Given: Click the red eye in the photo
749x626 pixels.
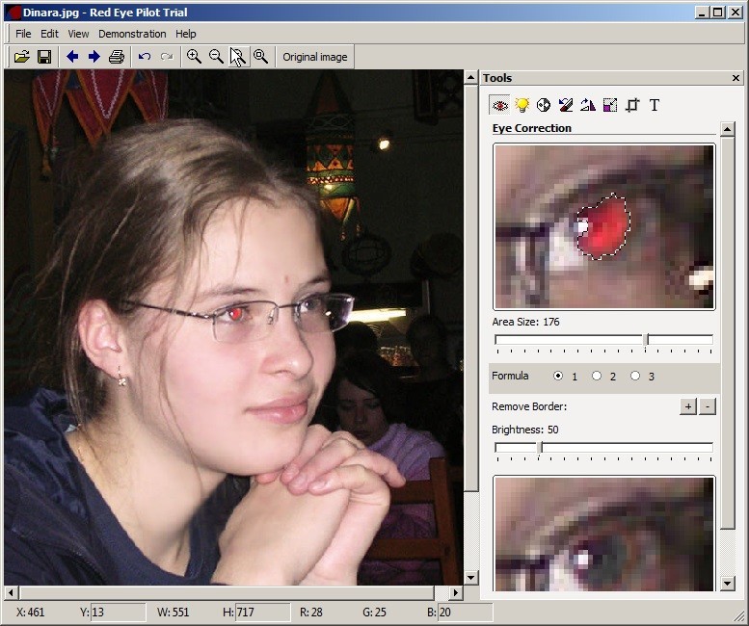Looking at the screenshot, I should 235,313.
